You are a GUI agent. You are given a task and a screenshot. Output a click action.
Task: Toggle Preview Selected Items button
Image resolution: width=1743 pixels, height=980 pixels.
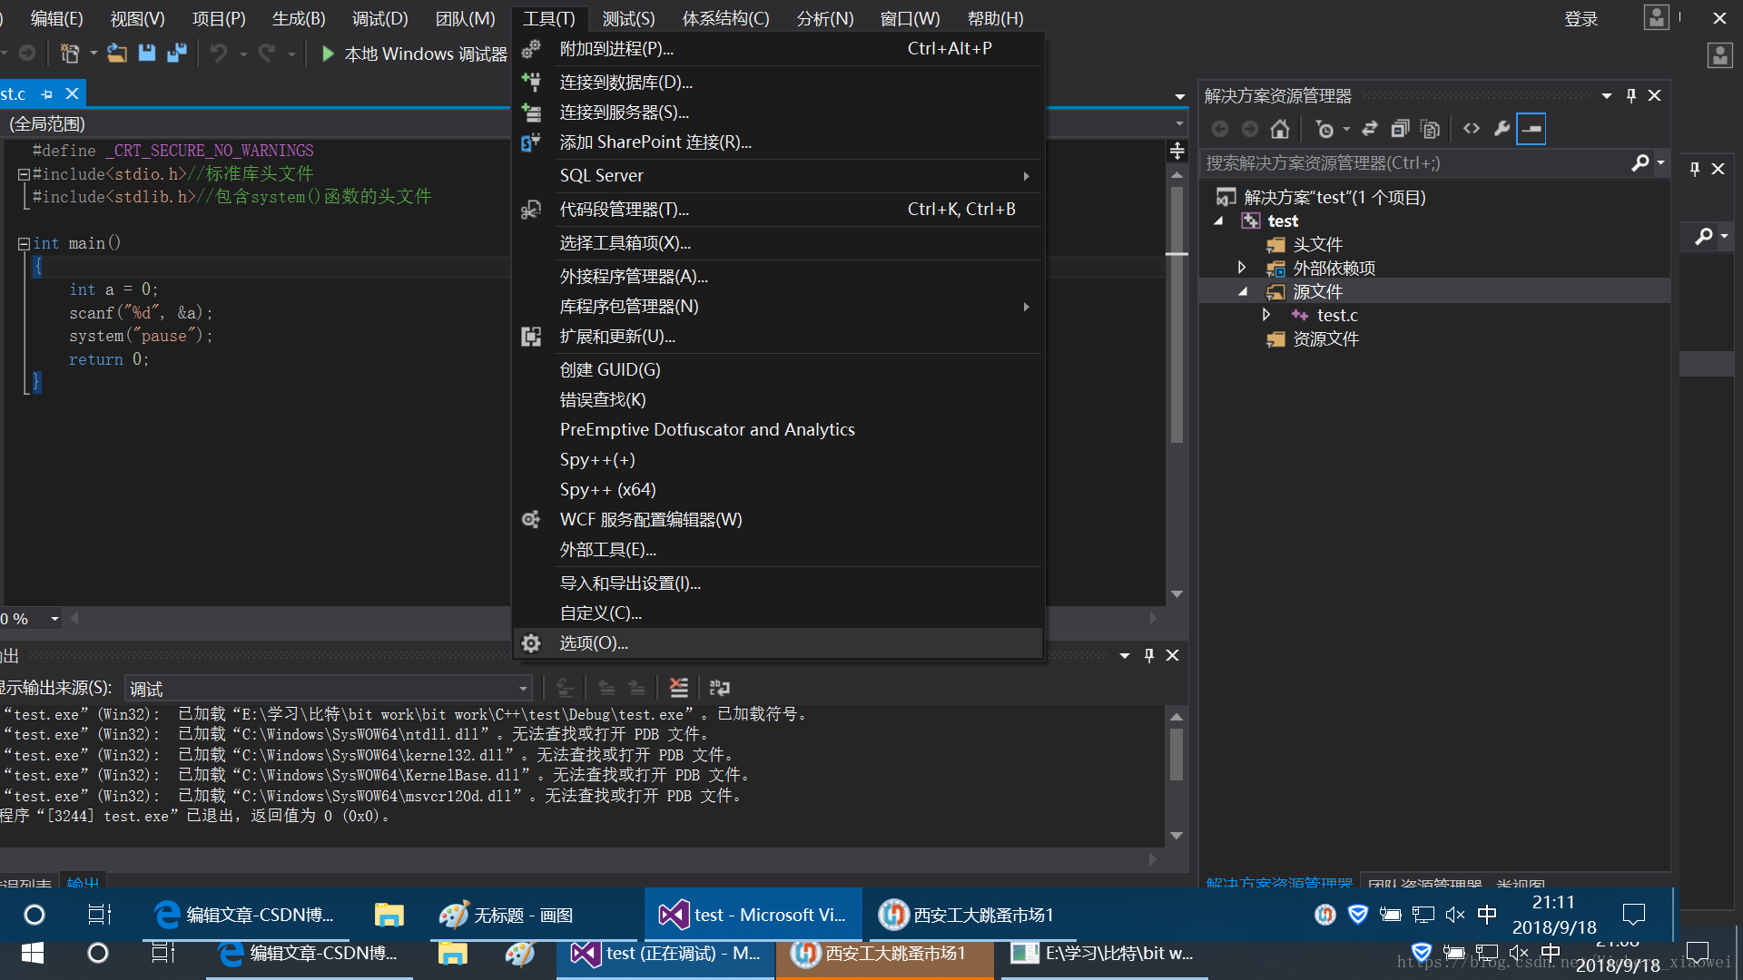pyautogui.click(x=1531, y=129)
